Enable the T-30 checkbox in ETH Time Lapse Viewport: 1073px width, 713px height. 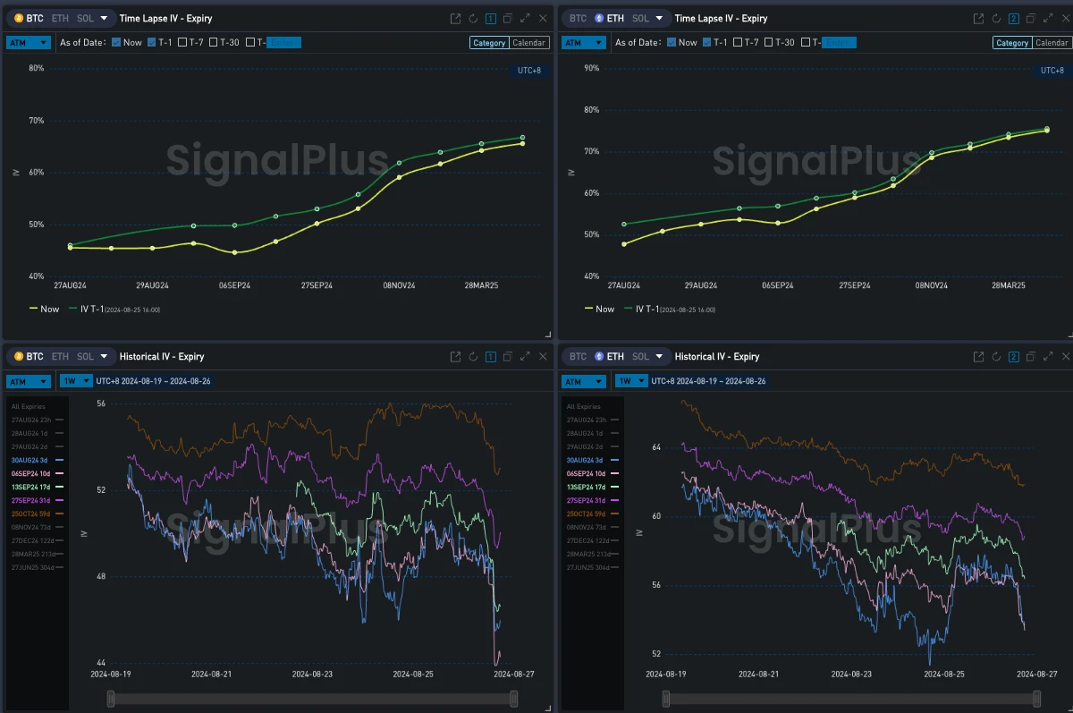coord(769,42)
